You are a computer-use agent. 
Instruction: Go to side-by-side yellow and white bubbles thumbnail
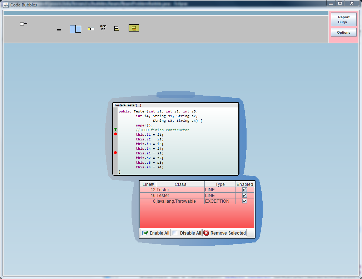[91, 29]
